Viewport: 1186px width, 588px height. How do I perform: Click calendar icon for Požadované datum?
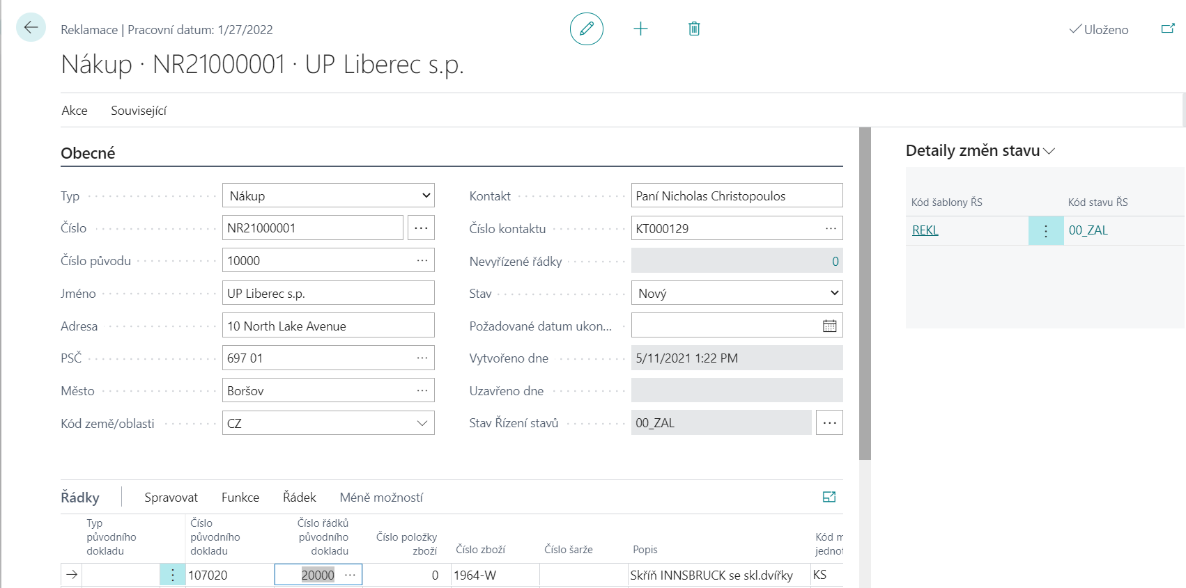[829, 326]
